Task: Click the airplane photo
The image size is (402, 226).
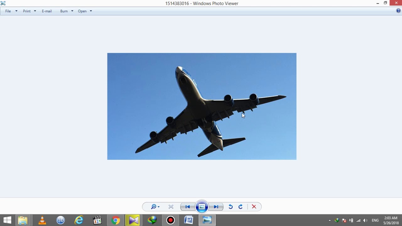Action: [202, 106]
